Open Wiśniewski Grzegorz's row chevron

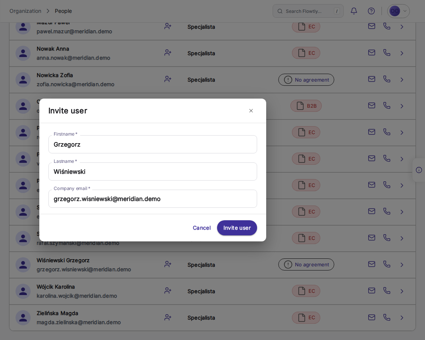point(402,265)
